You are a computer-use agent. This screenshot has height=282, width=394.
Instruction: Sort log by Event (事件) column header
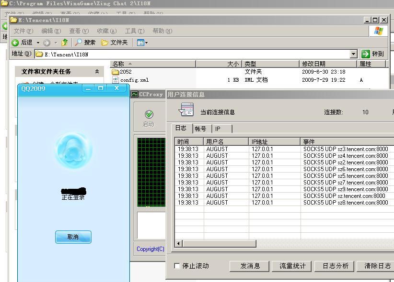[347, 141]
